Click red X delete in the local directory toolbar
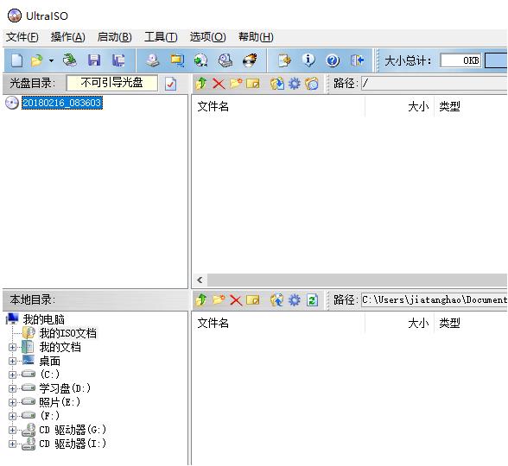Screen dimensions: 508x466 [236, 300]
